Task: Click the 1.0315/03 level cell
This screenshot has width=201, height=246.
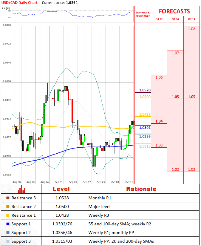Action: (62, 241)
